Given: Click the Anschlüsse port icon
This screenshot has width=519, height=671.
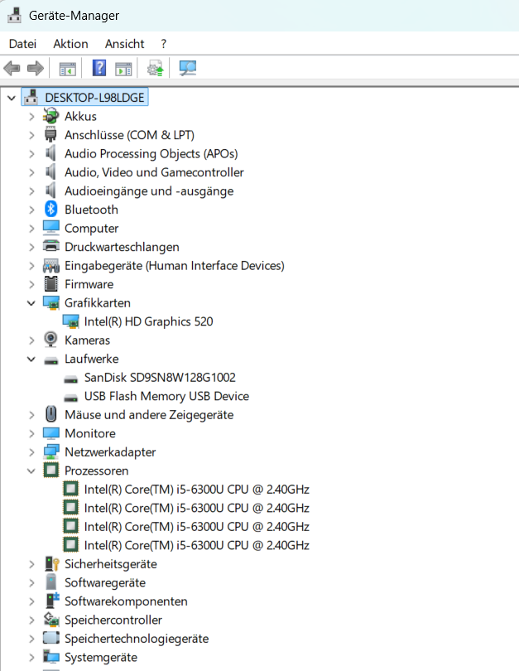Looking at the screenshot, I should pyautogui.click(x=50, y=135).
